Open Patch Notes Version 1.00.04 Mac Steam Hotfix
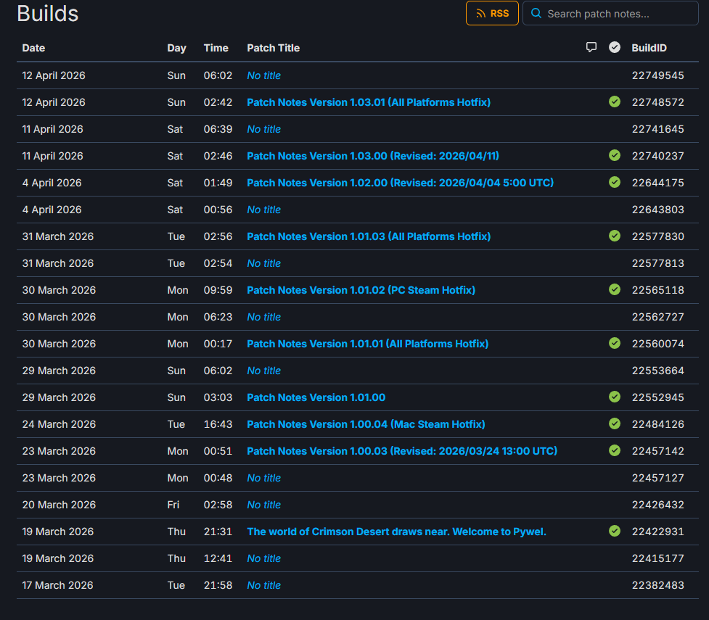Viewport: 709px width, 620px height. click(x=366, y=424)
